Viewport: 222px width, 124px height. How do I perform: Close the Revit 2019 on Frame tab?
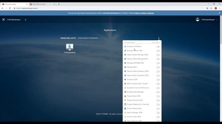click(54, 4)
